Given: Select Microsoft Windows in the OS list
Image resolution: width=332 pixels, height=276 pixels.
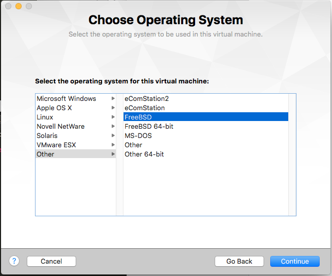Looking at the screenshot, I should (76, 98).
